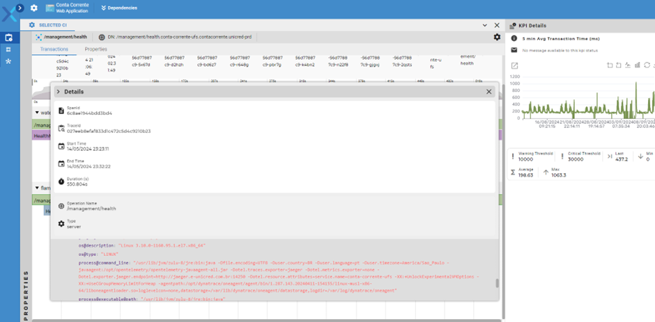Click pod cell 56d77887 c9-d2hzh
The image size is (655, 322).
(x=175, y=61)
